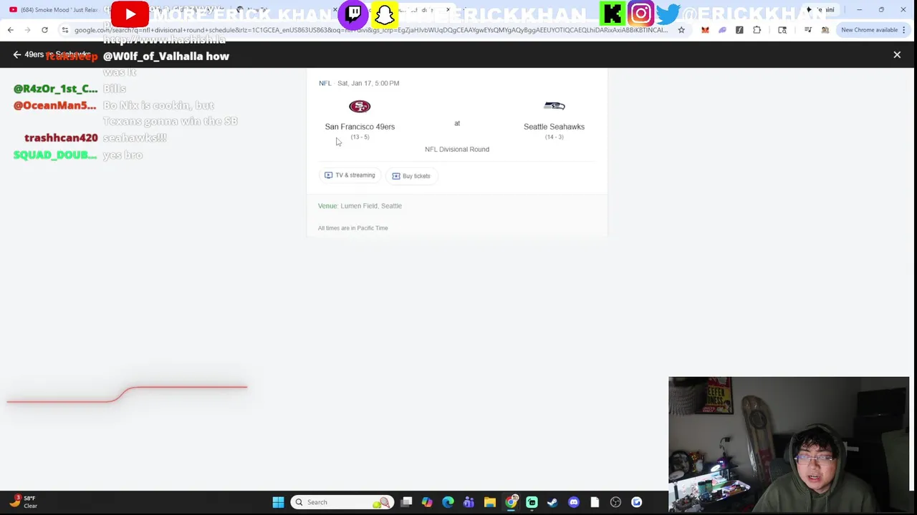This screenshot has height=515, width=917.
Task: Open weather widget showing 58°F Clear
Action: pos(23,501)
